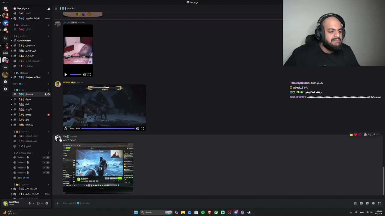
Task: Open Spotify from the taskbar
Action: click(203, 212)
